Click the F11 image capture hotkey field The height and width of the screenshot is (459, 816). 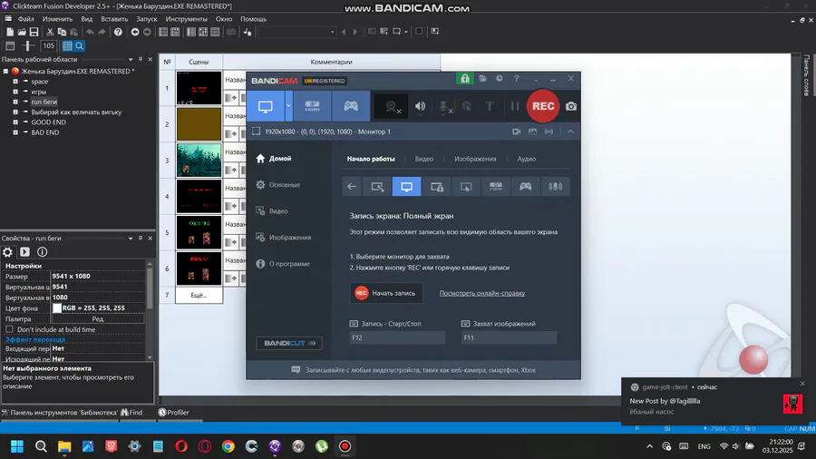[x=509, y=337]
